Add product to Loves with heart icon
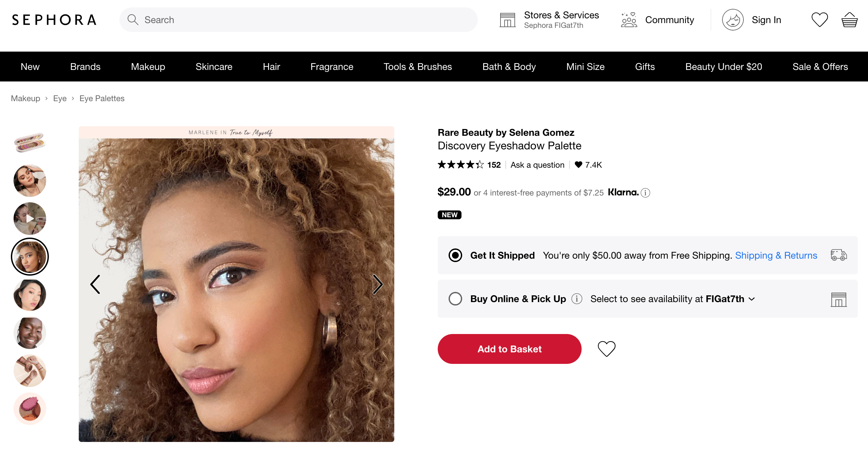The width and height of the screenshot is (868, 463). coord(606,349)
